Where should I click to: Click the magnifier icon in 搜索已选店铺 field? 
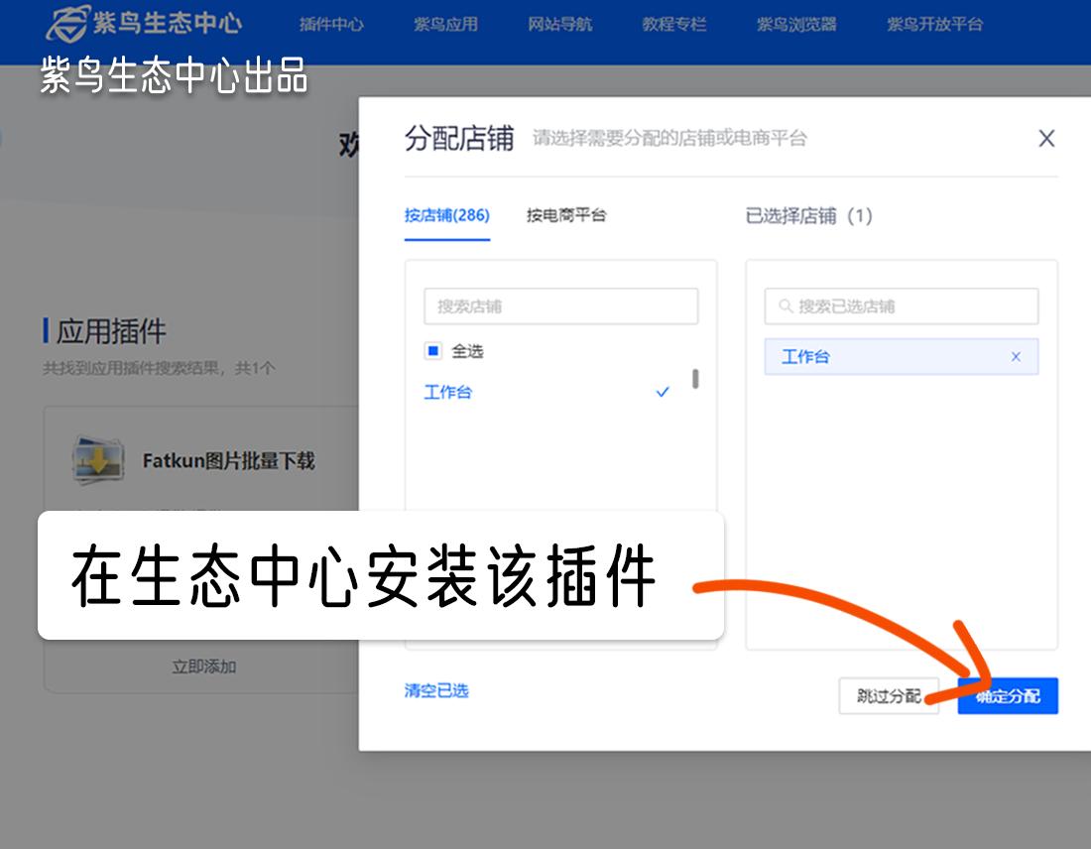click(785, 306)
